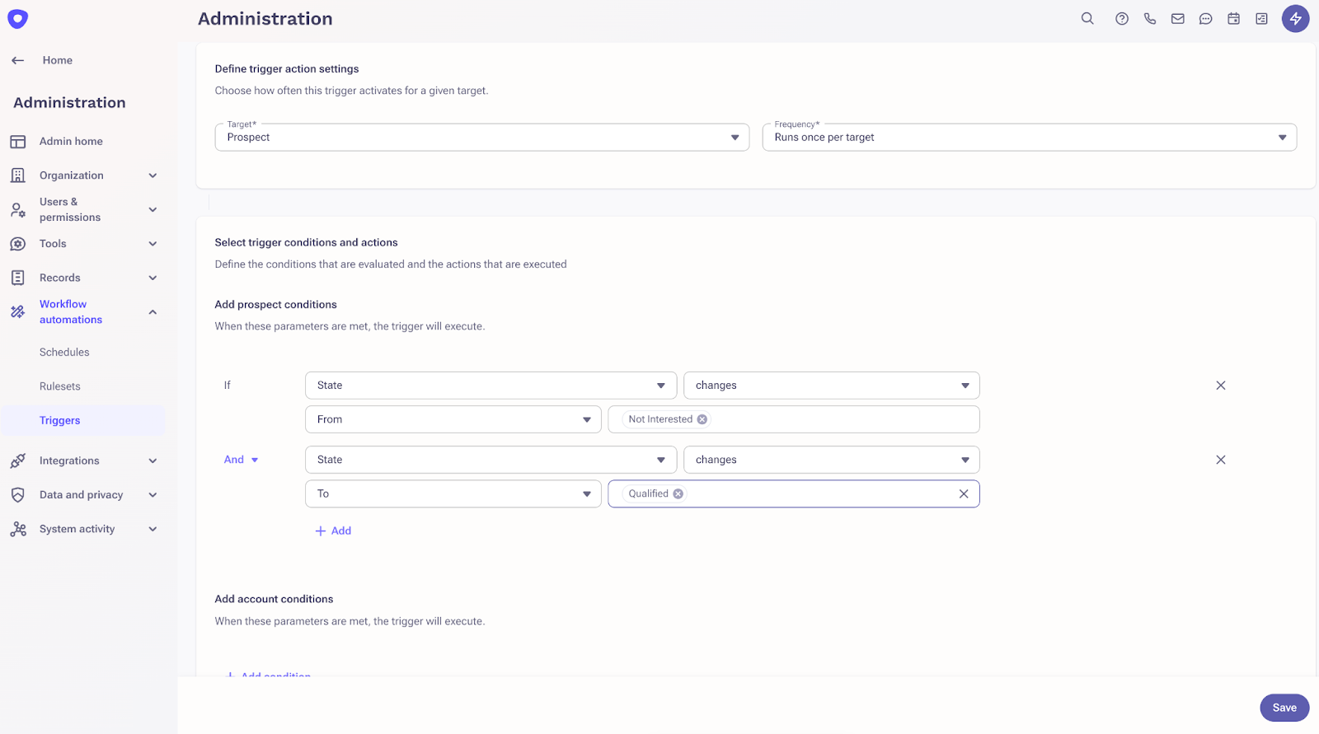Image resolution: width=1319 pixels, height=734 pixels.
Task: Click the Save button
Action: pyautogui.click(x=1284, y=708)
